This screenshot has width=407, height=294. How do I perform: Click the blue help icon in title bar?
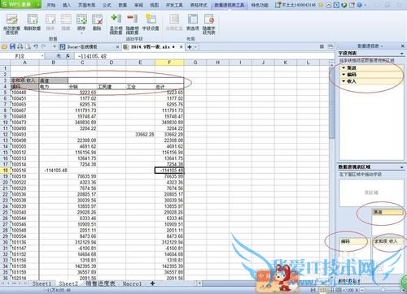359,5
